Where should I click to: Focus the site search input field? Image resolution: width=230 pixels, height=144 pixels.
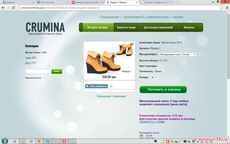pos(37,71)
